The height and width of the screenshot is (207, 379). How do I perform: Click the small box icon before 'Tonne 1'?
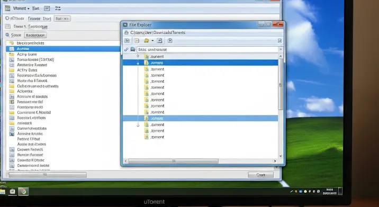[x=8, y=26]
